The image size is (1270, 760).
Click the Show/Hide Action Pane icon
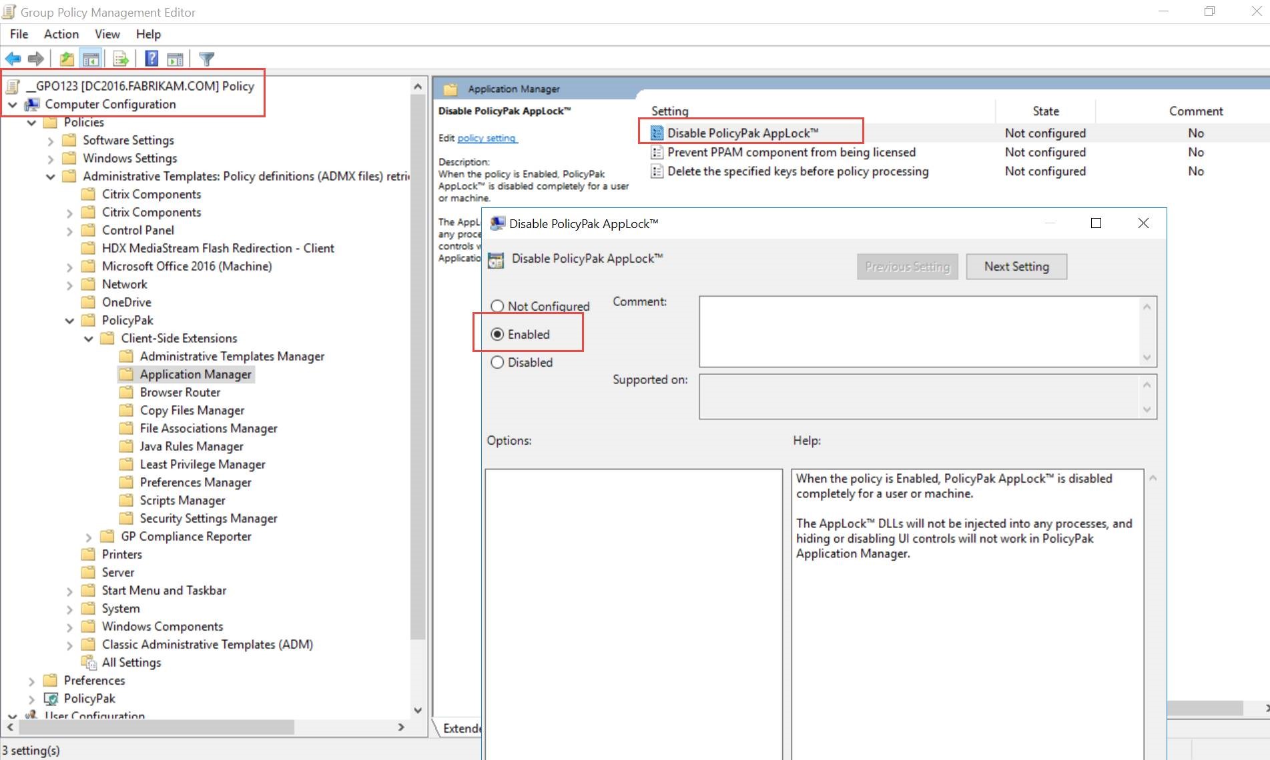[x=175, y=59]
